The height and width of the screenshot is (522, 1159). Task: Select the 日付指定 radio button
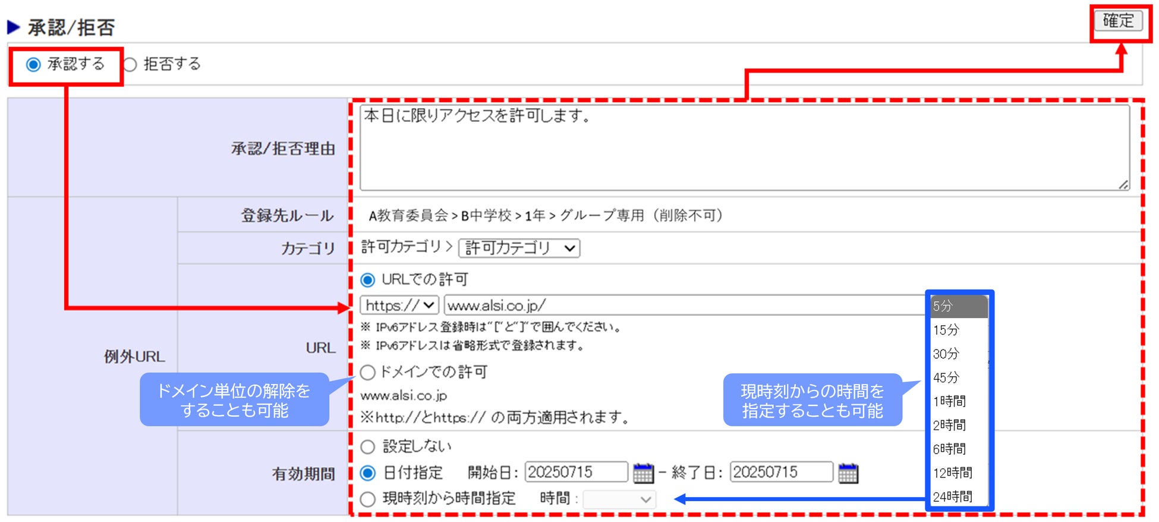pos(368,473)
